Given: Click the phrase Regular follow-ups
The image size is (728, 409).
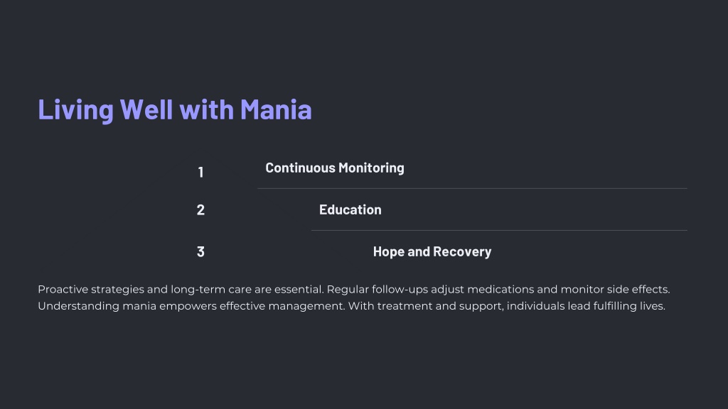Looking at the screenshot, I should 377,290.
